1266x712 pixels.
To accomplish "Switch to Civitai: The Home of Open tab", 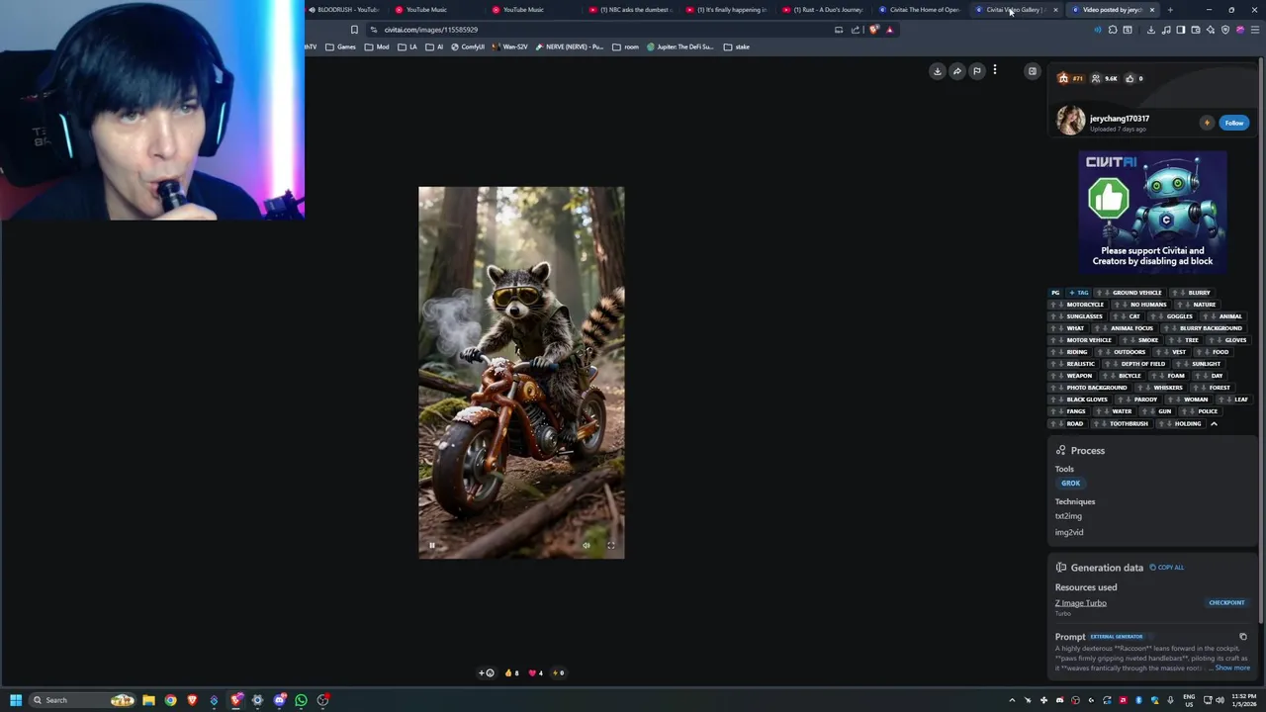I will (x=920, y=10).
